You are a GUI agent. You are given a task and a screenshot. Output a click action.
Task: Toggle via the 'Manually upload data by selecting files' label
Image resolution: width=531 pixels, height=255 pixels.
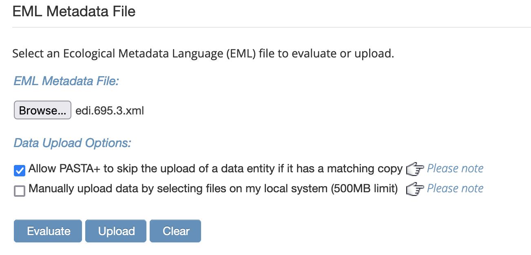213,189
